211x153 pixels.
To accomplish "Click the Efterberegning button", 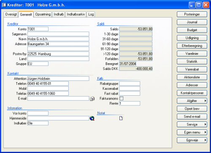I will 192,46.
